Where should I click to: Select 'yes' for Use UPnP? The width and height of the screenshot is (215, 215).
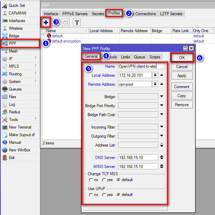click(104, 195)
